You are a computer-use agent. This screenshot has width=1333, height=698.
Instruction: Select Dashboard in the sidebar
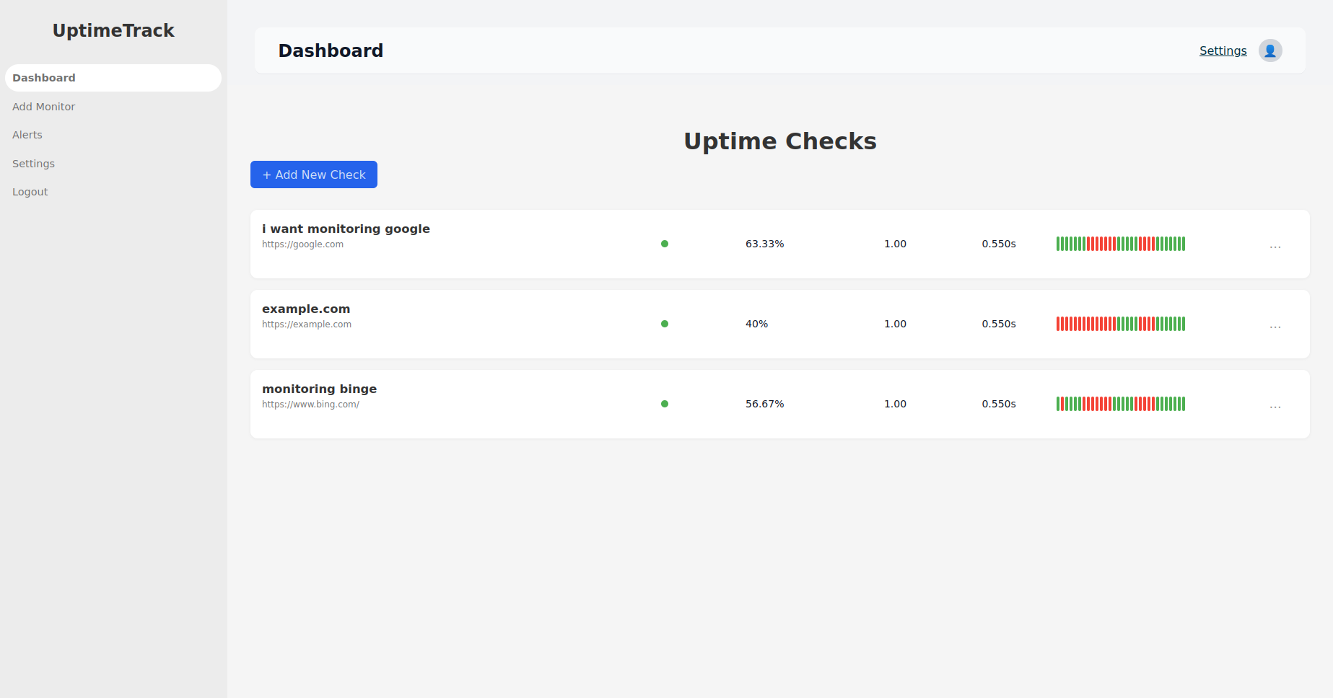pos(43,77)
